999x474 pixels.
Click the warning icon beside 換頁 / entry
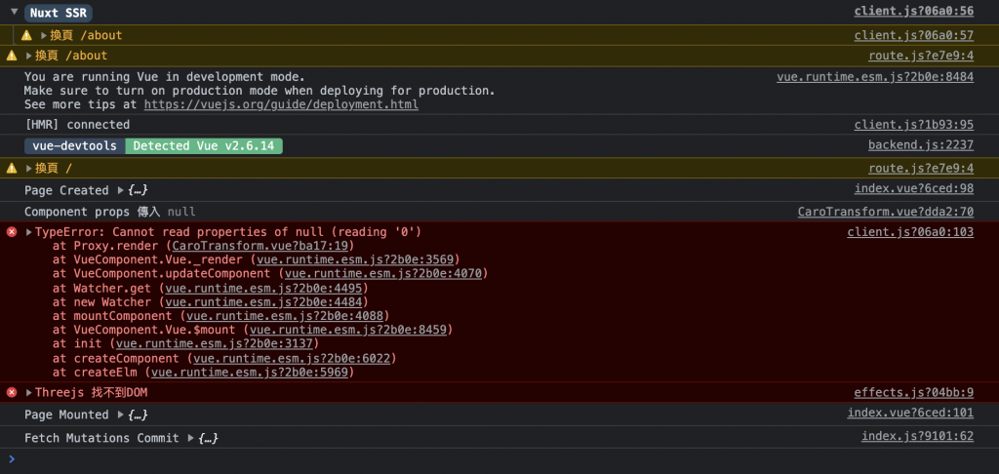coord(12,168)
